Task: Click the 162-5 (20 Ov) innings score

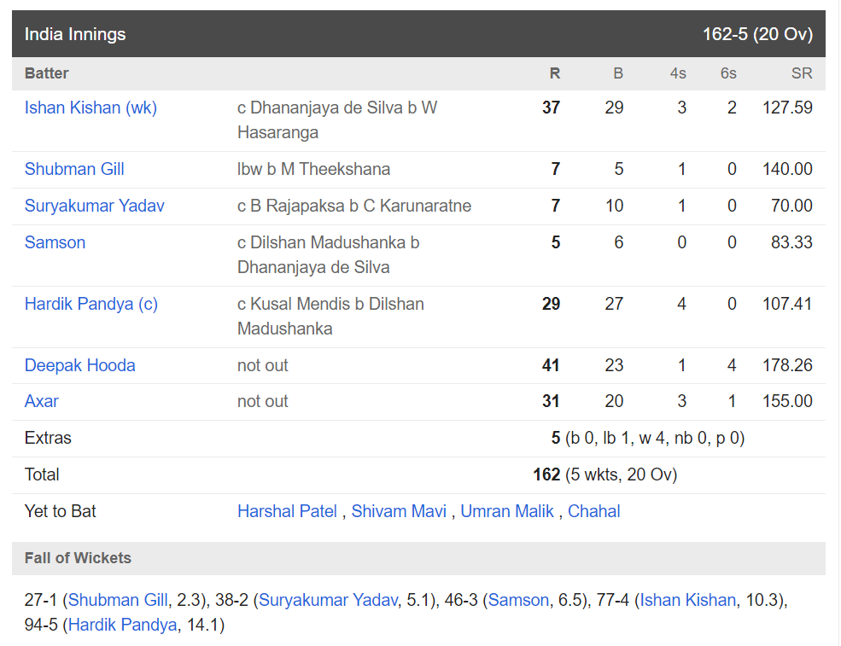Action: click(x=757, y=34)
